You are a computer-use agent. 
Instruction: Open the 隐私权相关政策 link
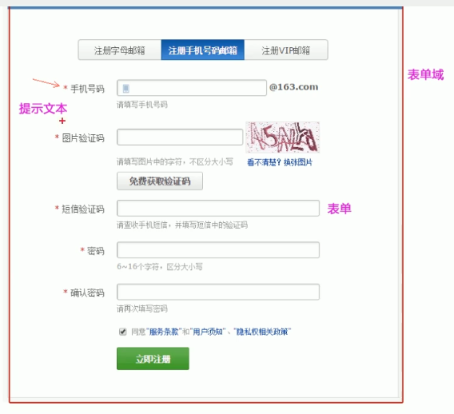[262, 332]
